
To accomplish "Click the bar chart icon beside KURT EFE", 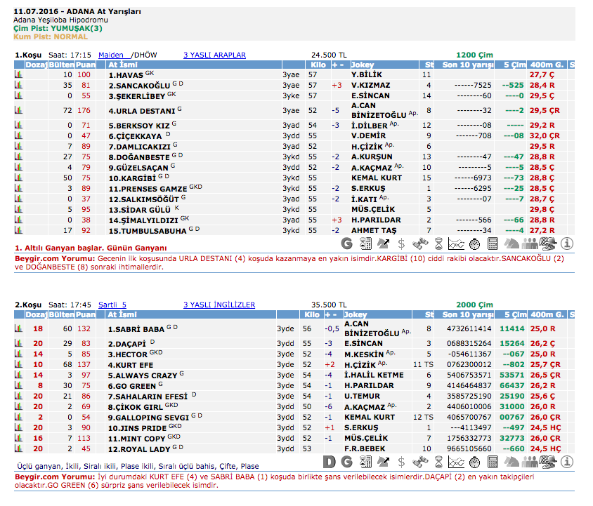I will tap(19, 365).
